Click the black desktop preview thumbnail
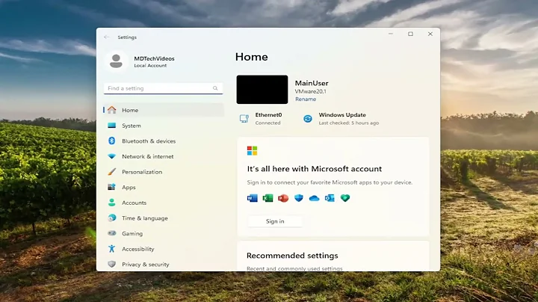Image resolution: width=538 pixels, height=302 pixels. [262, 90]
